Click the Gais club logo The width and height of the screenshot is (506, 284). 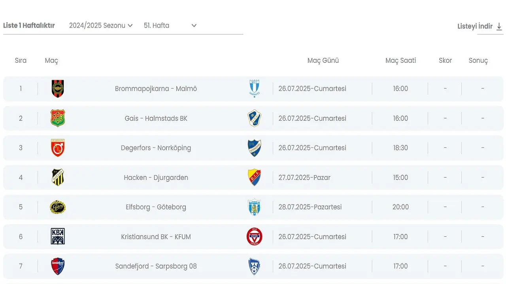[58, 118]
